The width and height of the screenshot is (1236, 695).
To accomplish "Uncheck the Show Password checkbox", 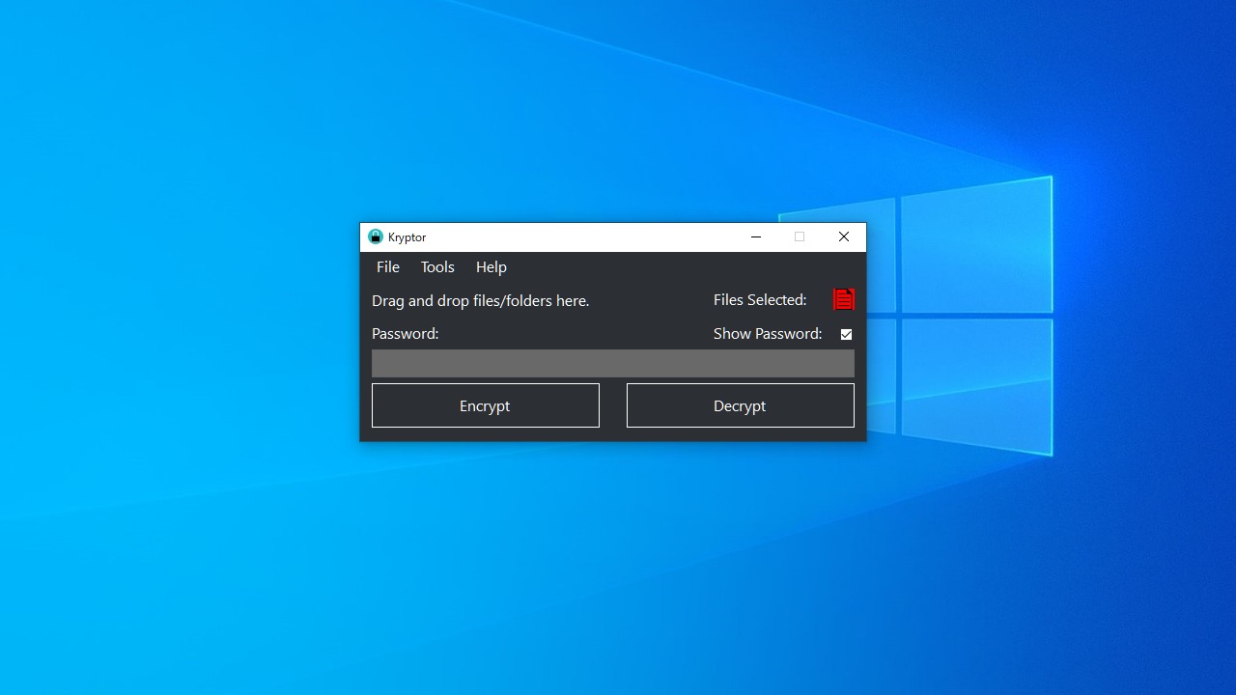I will 846,334.
